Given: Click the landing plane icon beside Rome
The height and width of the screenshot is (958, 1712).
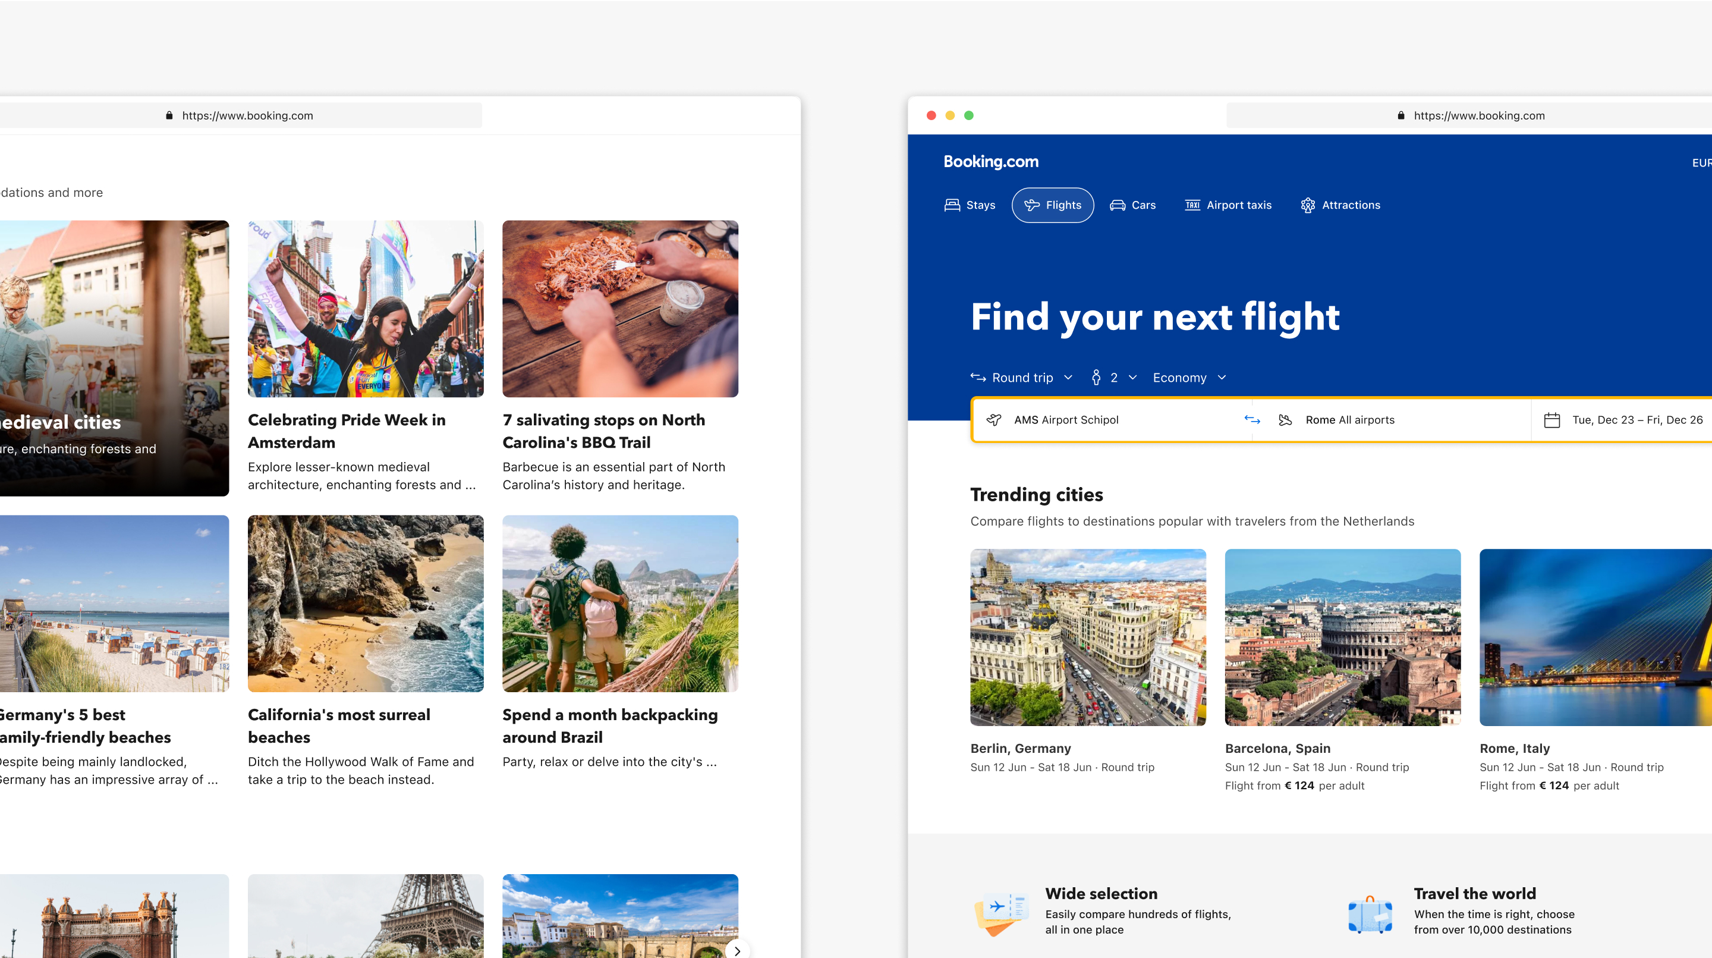Looking at the screenshot, I should point(1285,419).
